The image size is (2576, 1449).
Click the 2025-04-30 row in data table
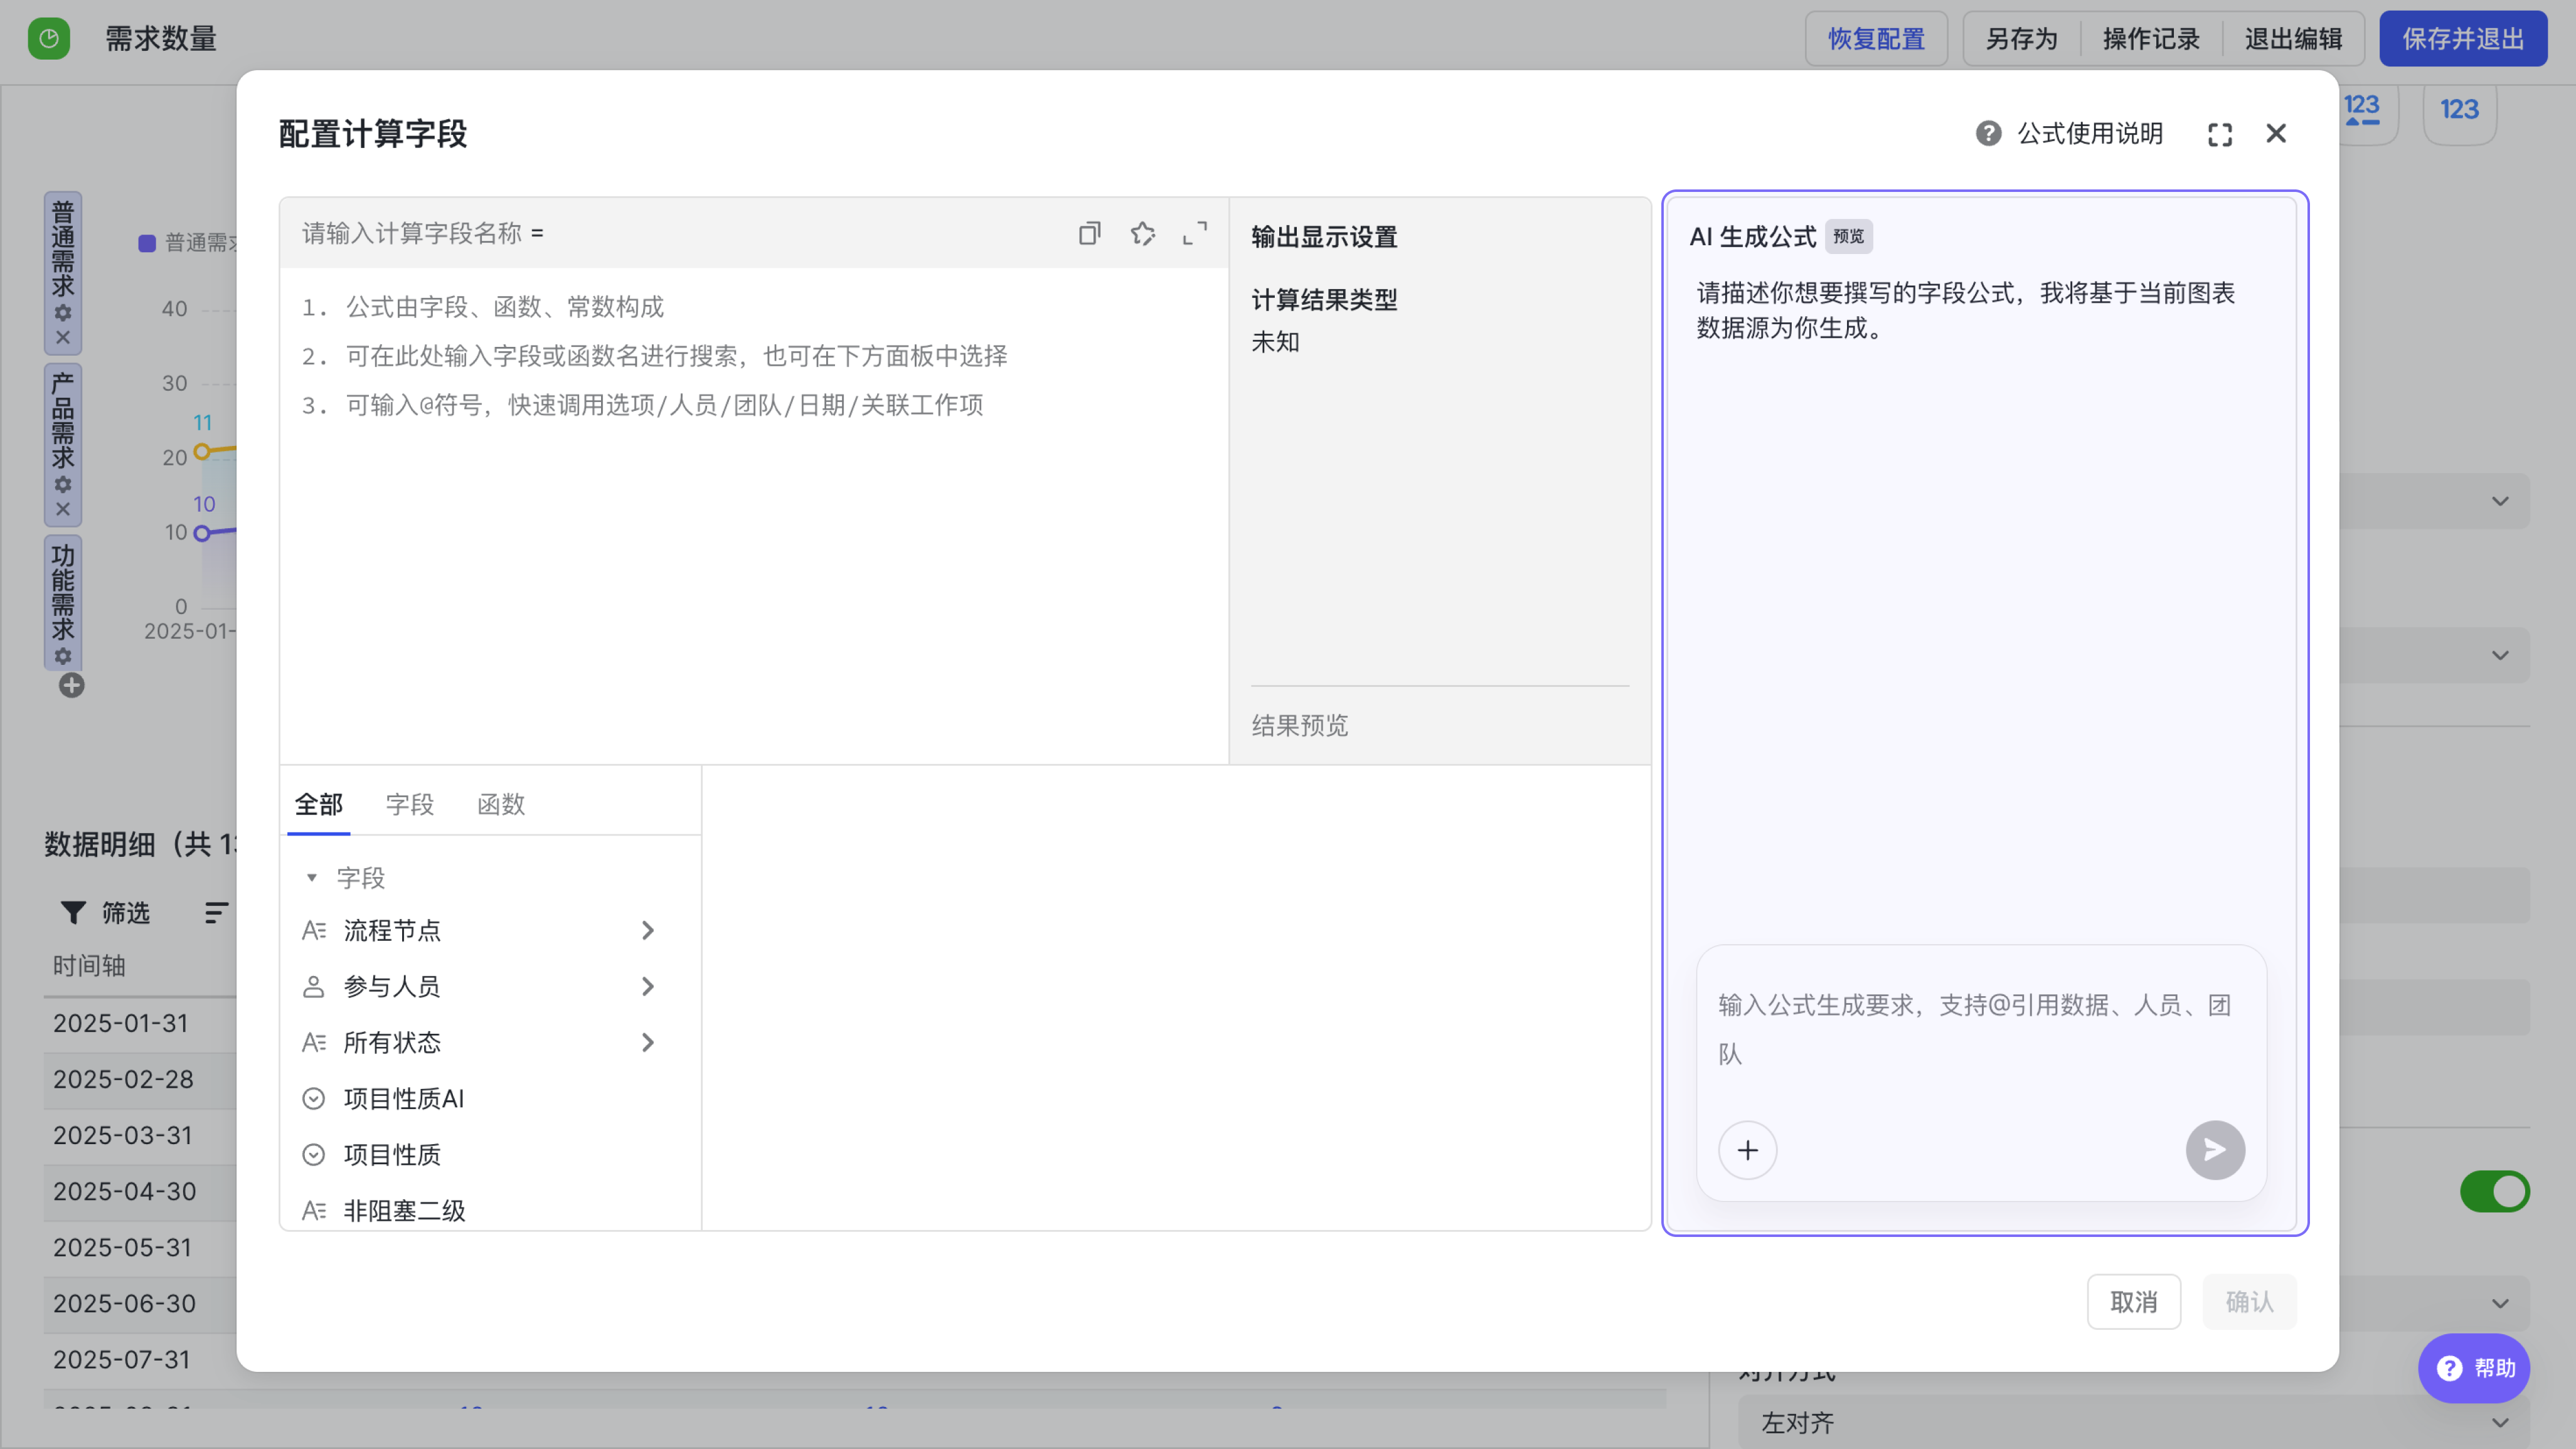coord(140,1191)
